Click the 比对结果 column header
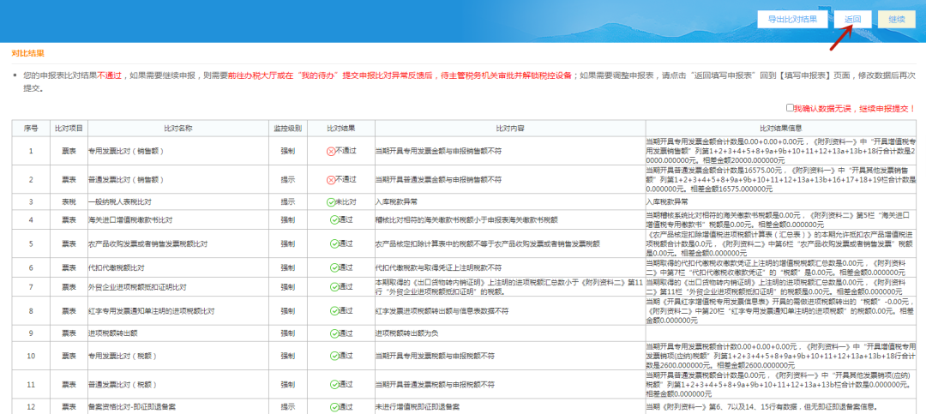 (x=340, y=129)
